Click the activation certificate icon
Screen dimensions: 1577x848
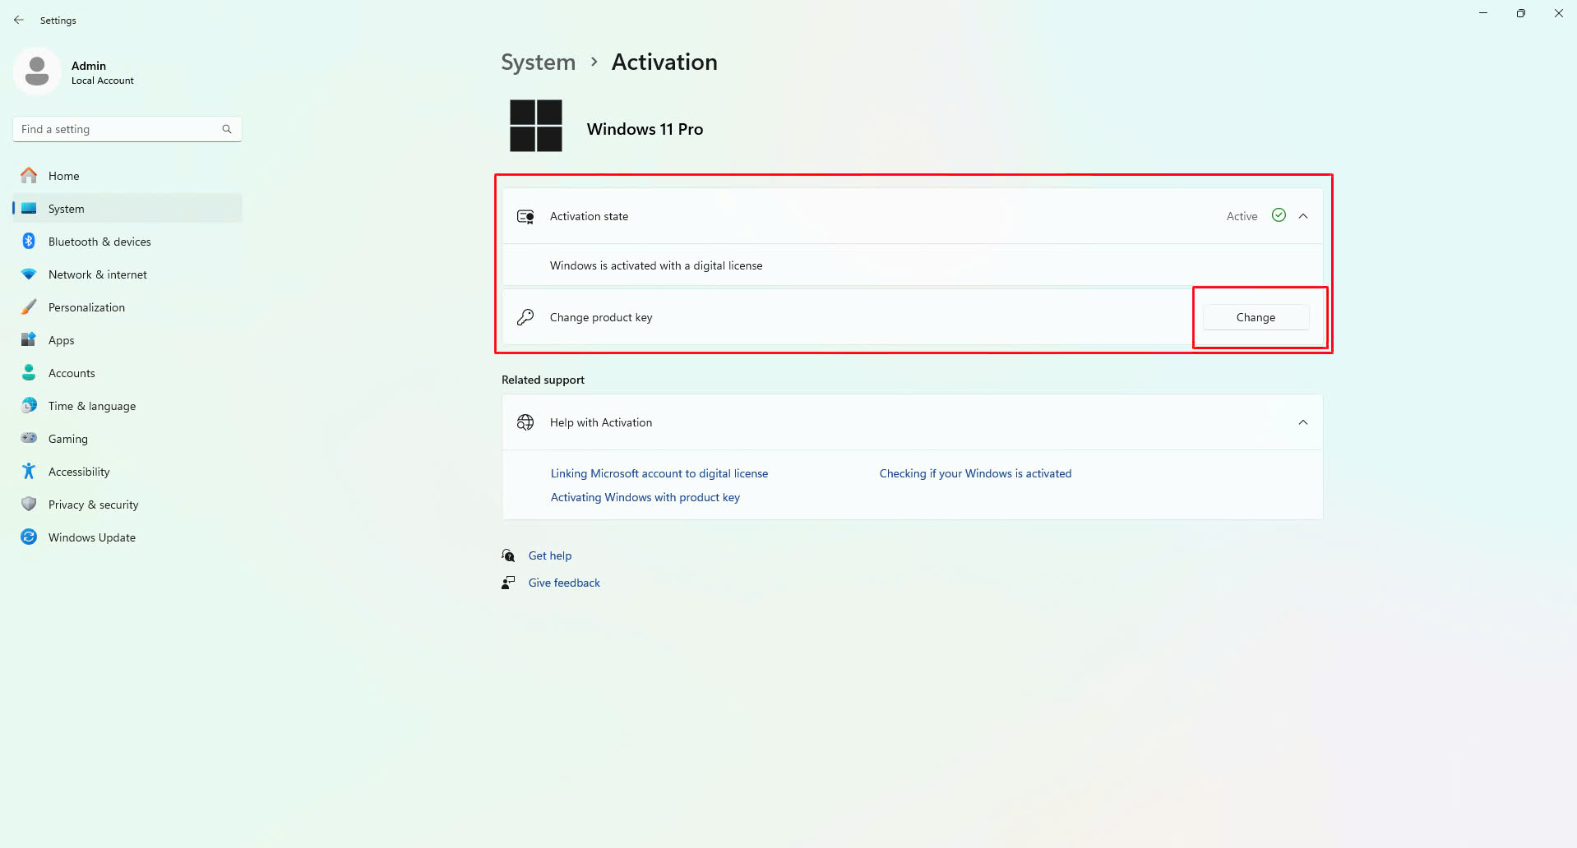point(525,216)
